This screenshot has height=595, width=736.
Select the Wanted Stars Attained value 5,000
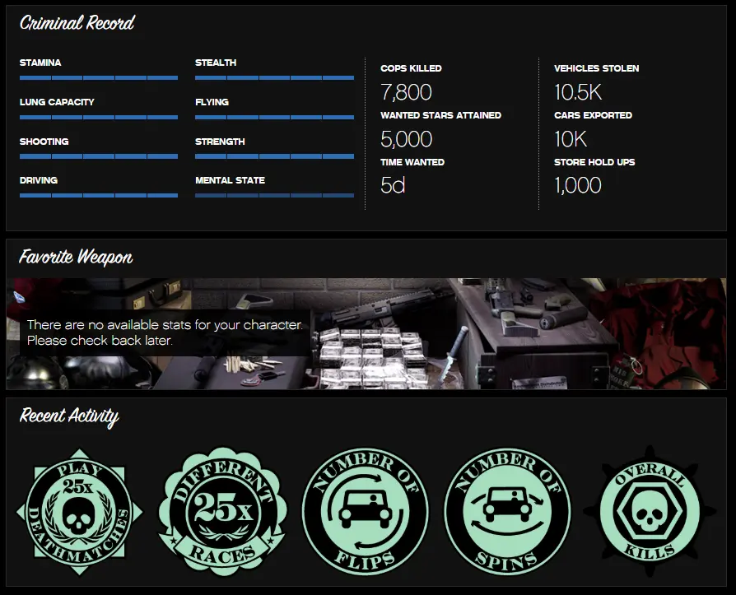(406, 139)
